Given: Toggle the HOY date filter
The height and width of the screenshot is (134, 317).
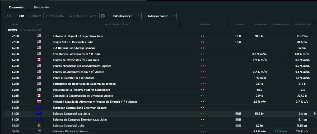Looking at the screenshot, I should pyautogui.click(x=22, y=16).
